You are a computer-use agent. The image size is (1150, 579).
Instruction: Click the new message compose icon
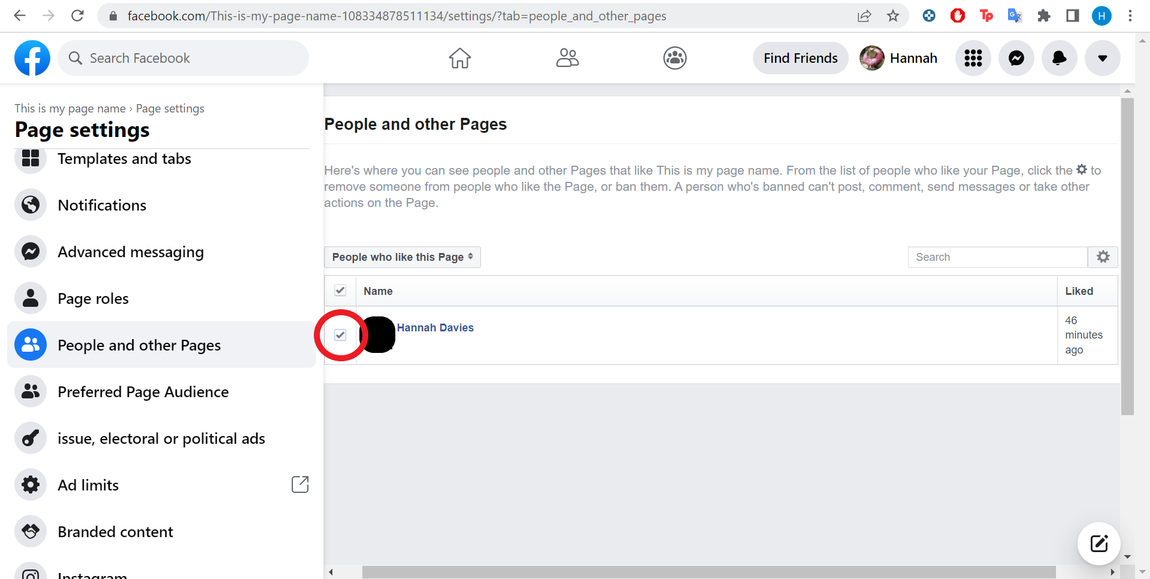(x=1099, y=544)
